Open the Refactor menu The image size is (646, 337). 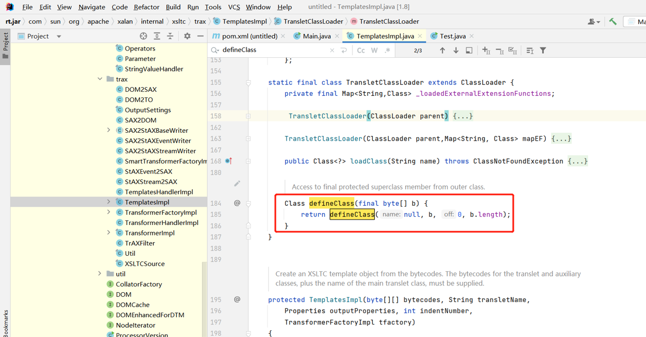[146, 7]
